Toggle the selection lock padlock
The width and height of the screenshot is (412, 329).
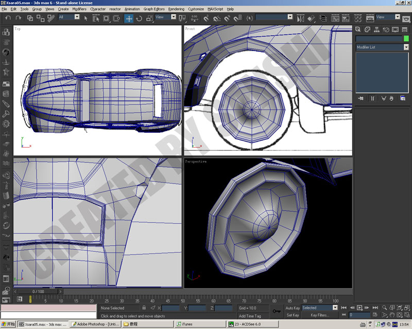[x=144, y=307]
